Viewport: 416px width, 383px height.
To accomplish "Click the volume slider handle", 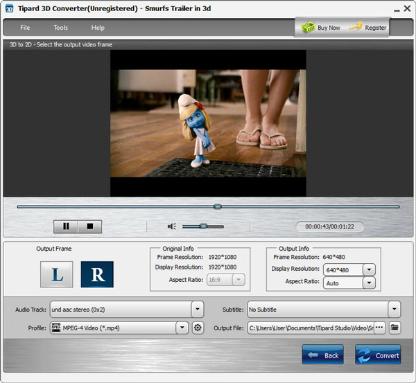I will tap(203, 226).
